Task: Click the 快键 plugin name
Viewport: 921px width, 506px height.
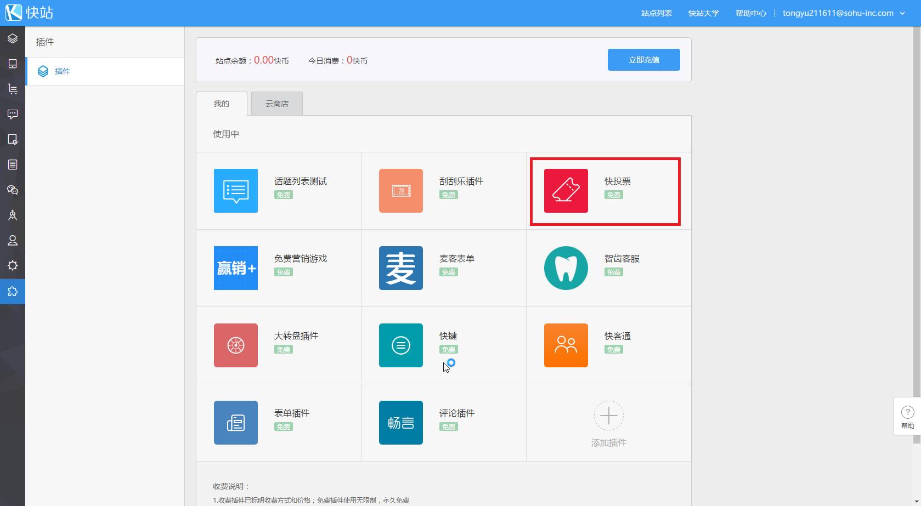Action: tap(448, 336)
